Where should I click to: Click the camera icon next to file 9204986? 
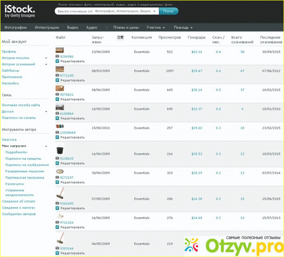[x=57, y=57]
